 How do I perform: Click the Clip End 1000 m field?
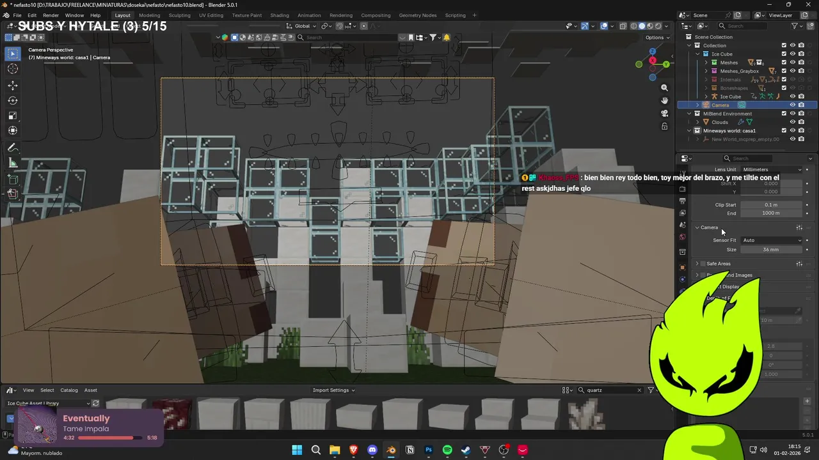pos(772,213)
